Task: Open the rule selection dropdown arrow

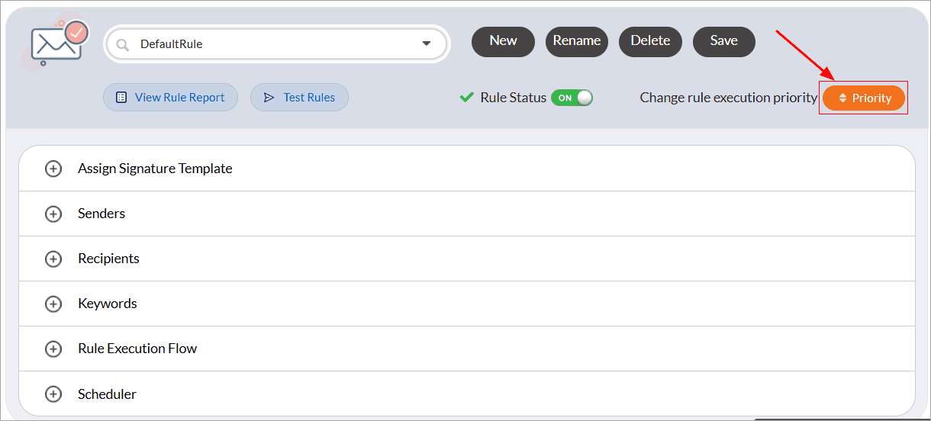Action: coord(427,43)
